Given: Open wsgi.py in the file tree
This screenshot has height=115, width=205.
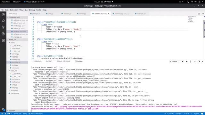Looking at the screenshot, I should (x=15, y=88).
